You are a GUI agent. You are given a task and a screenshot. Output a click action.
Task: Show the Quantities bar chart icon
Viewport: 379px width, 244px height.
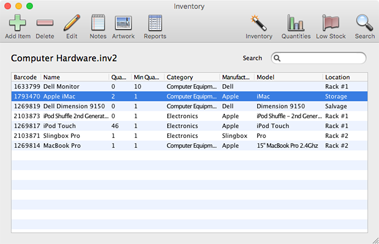click(x=296, y=22)
